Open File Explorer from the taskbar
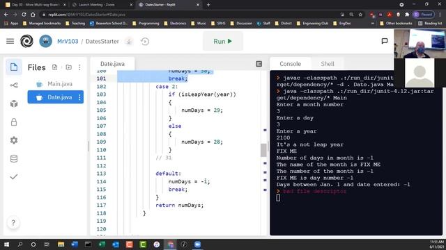The height and width of the screenshot is (250, 446). coord(61,244)
